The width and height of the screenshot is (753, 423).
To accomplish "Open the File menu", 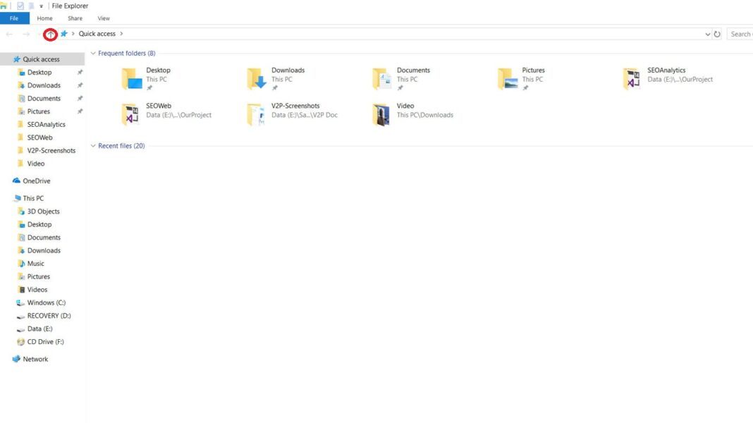I will pos(14,18).
